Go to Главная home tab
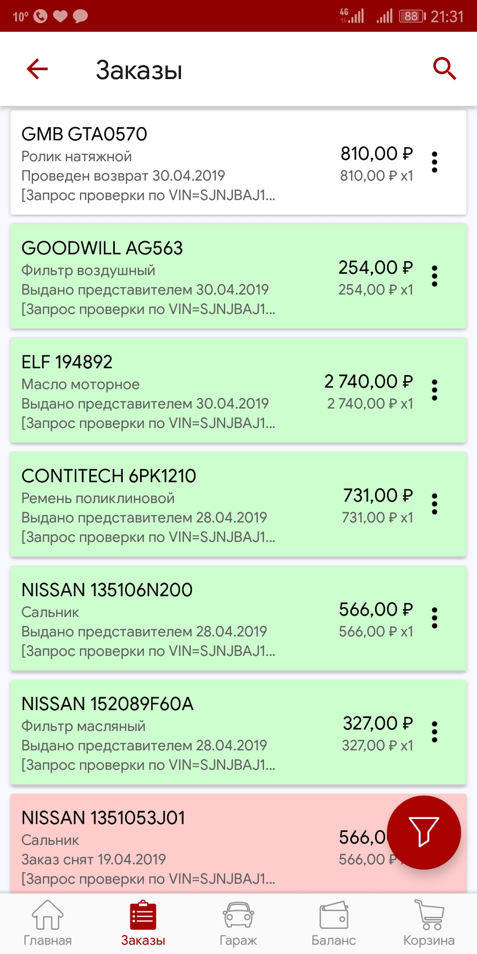The height and width of the screenshot is (954, 477). (48, 923)
